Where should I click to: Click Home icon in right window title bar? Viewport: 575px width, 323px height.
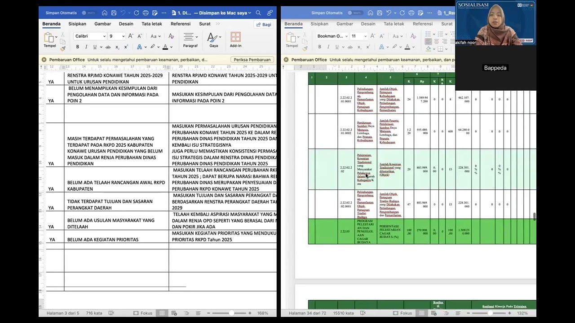371,13
